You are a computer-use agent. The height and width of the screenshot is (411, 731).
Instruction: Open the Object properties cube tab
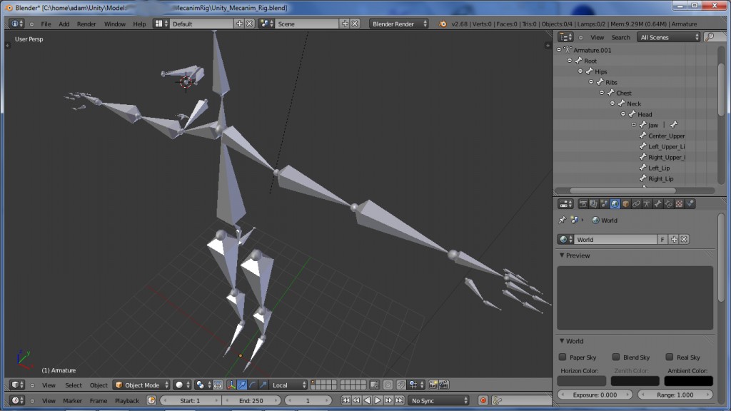[625, 204]
